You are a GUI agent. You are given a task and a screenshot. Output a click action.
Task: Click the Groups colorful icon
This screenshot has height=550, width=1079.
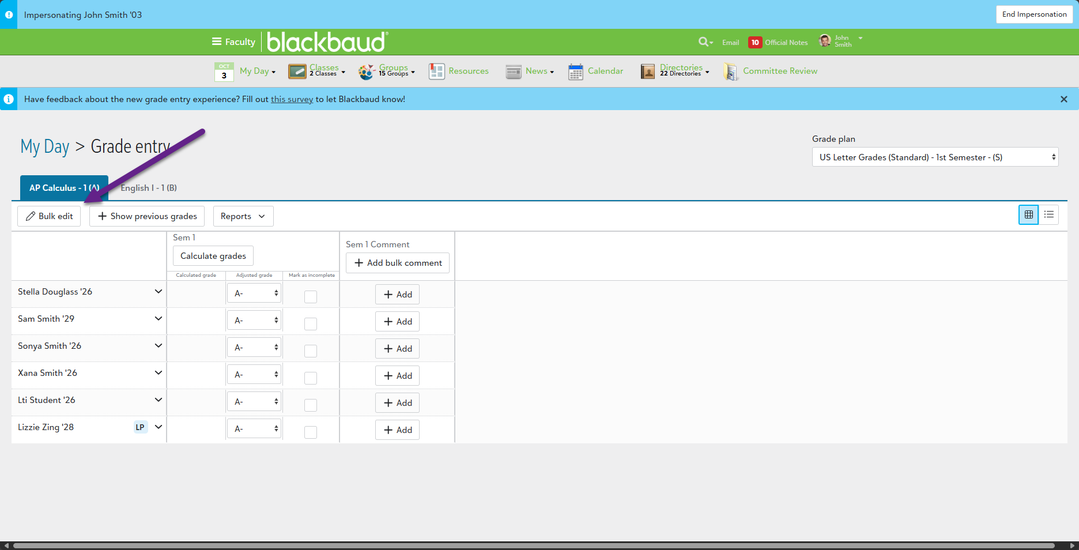367,71
